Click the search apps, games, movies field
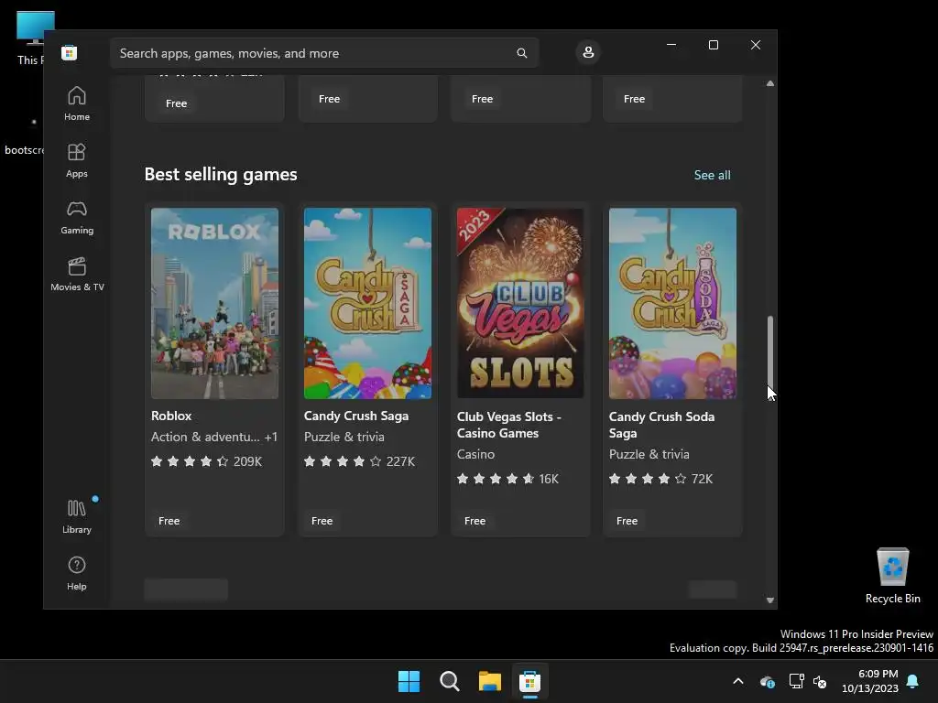This screenshot has height=703, width=938. pyautogui.click(x=324, y=53)
